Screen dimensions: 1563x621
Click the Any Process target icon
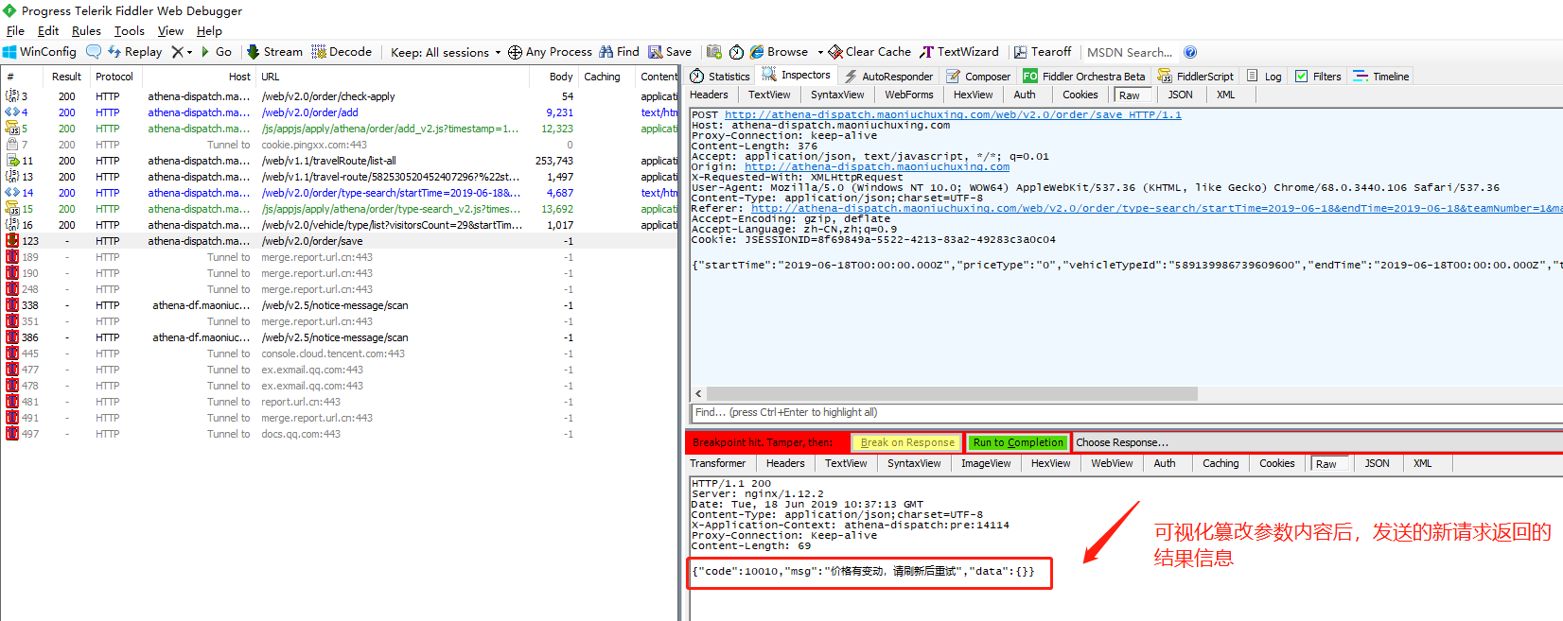click(515, 52)
